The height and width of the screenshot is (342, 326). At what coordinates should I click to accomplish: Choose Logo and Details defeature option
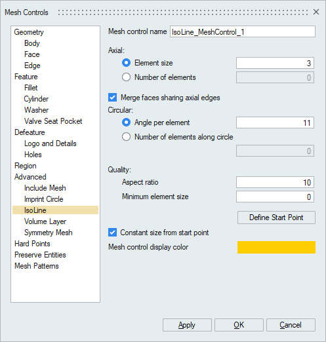coord(51,143)
